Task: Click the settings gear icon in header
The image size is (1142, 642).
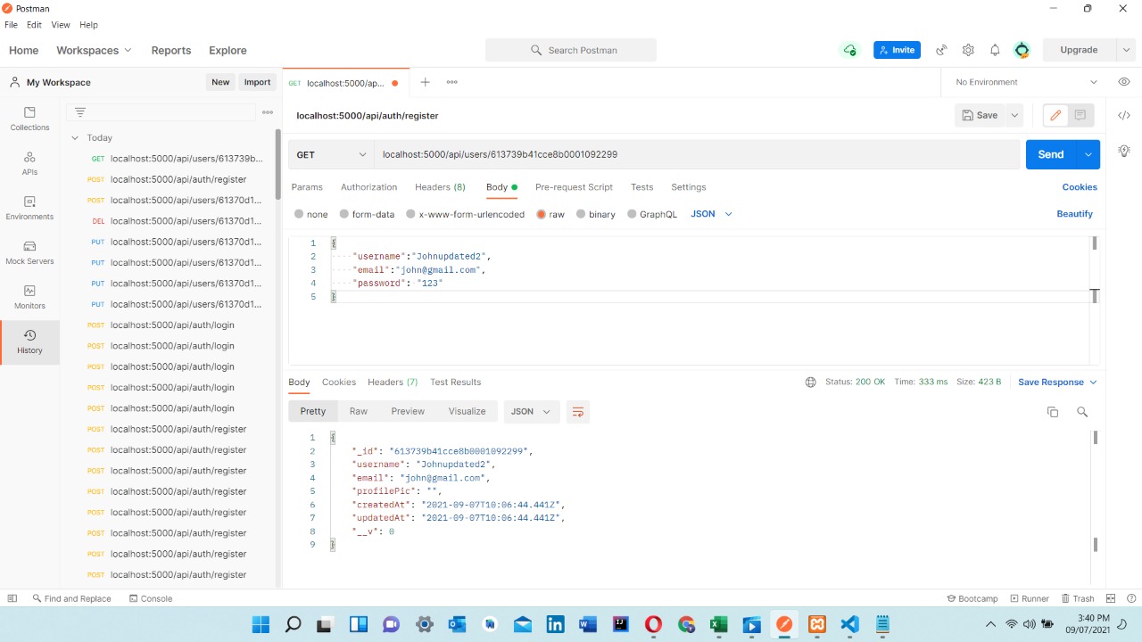Action: (968, 50)
